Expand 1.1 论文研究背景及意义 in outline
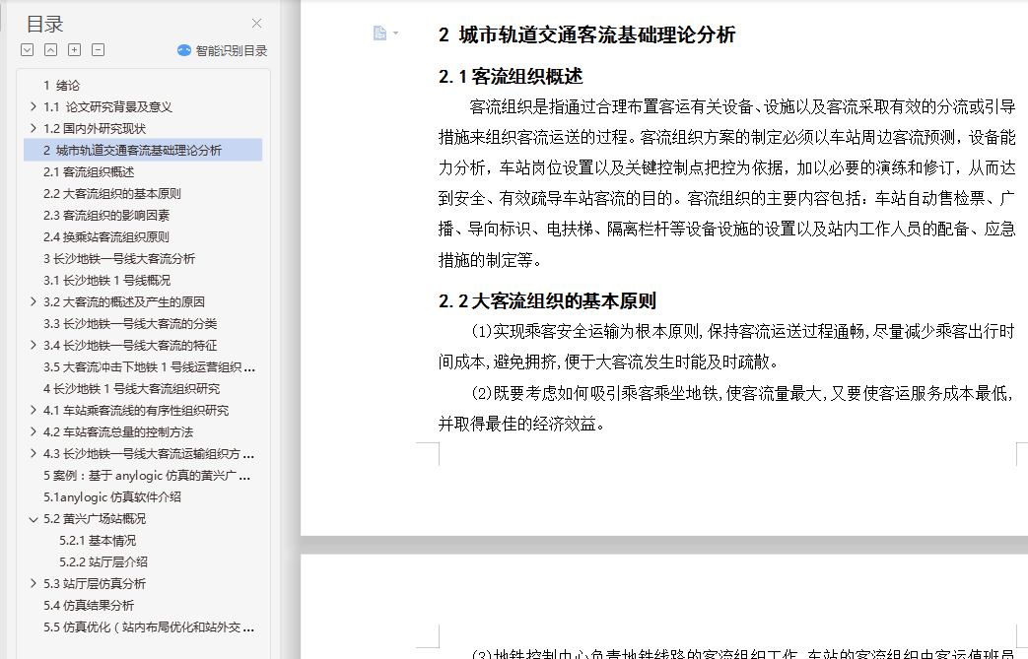The height and width of the screenshot is (659, 1028). click(x=33, y=106)
